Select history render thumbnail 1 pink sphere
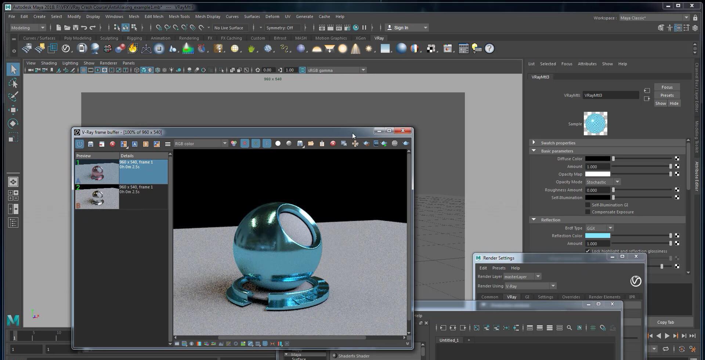This screenshot has width=705, height=360. (97, 172)
